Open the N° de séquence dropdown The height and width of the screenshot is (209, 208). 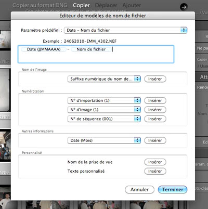[104, 119]
